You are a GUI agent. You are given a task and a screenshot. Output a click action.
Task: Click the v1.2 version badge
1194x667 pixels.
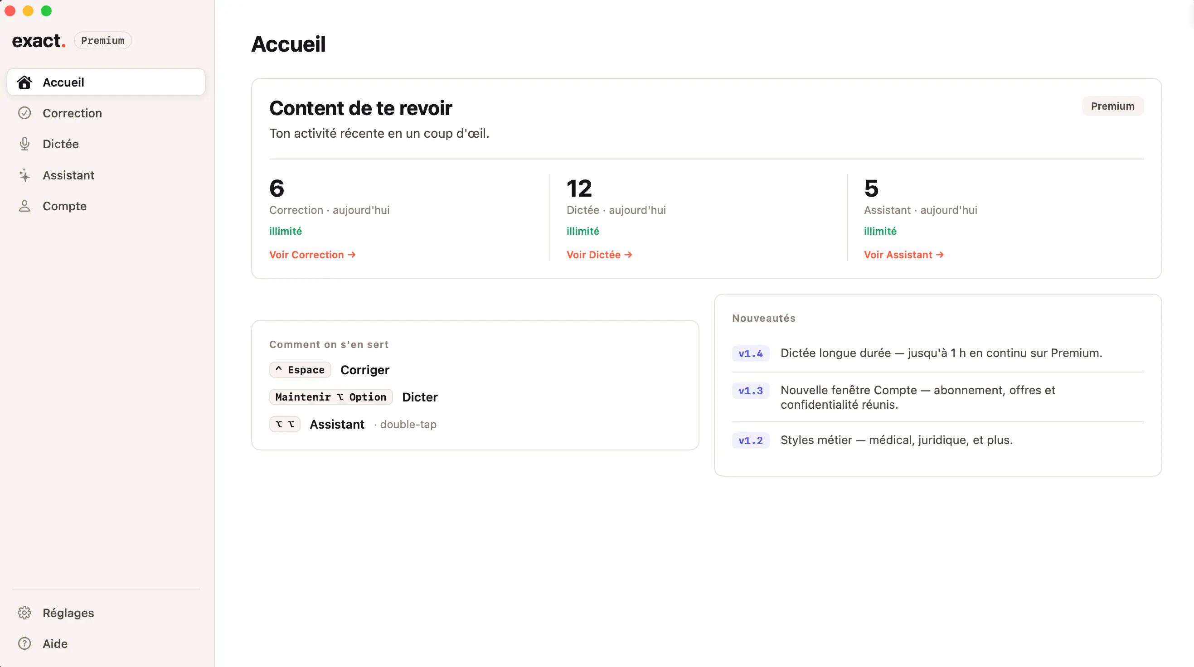(x=750, y=440)
